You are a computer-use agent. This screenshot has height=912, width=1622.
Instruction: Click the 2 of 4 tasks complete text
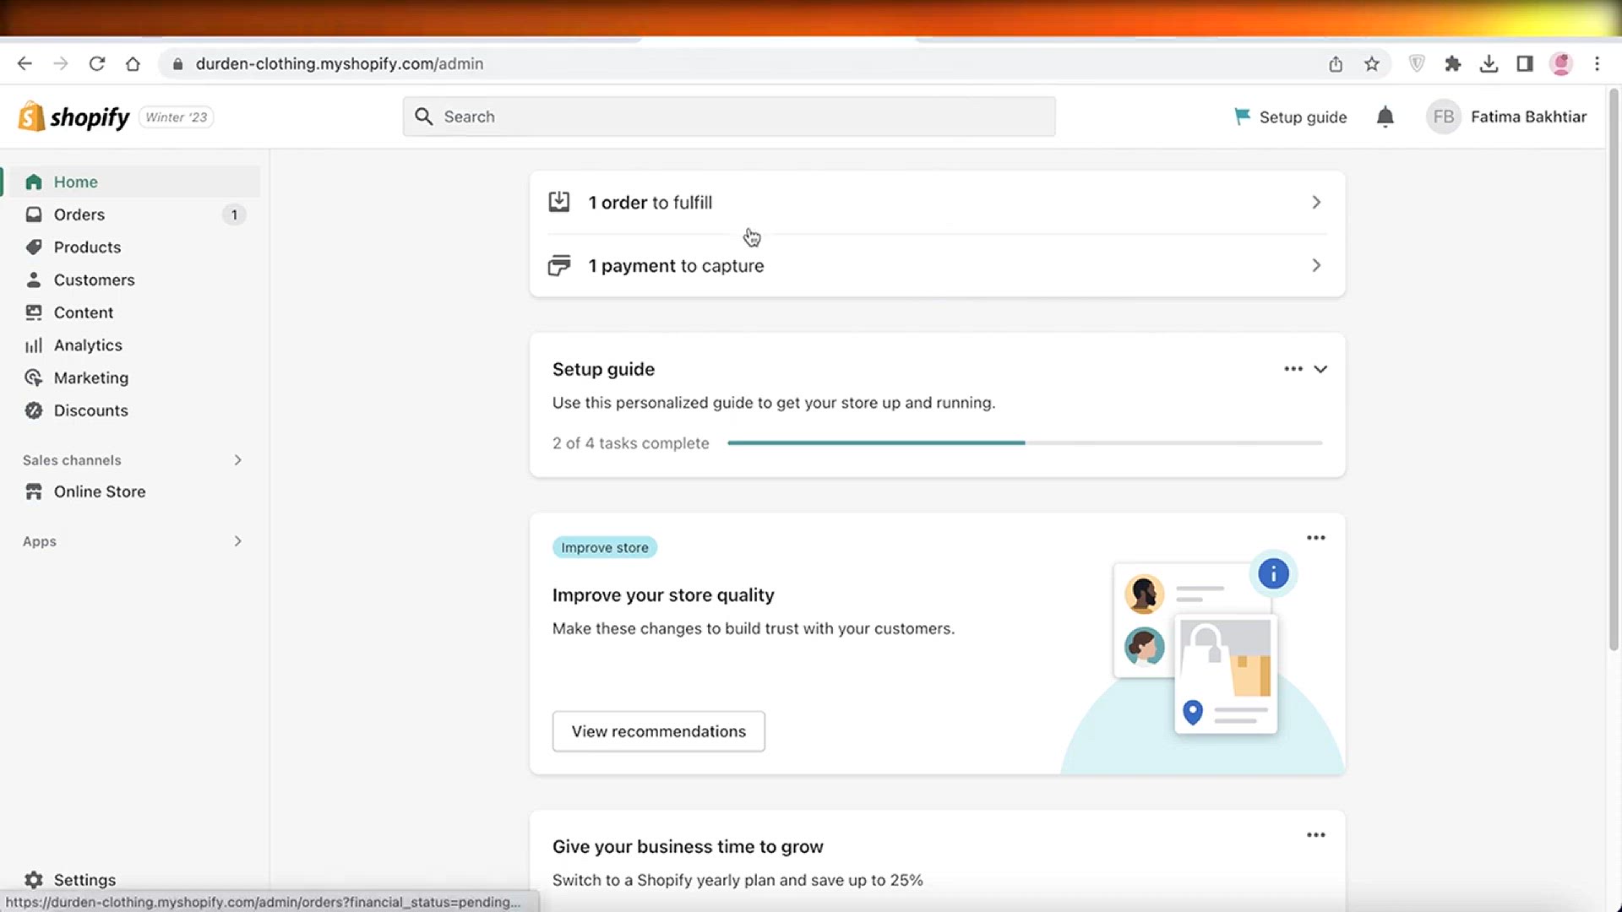tap(631, 443)
